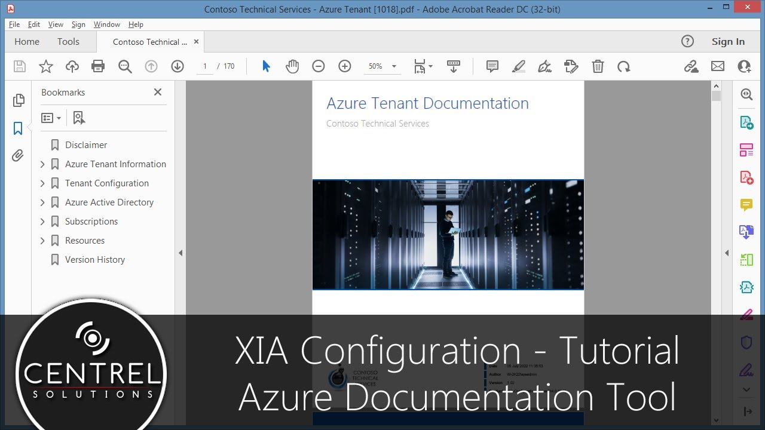This screenshot has height=430, width=765.
Task: Click the Delete trash icon
Action: tap(598, 66)
